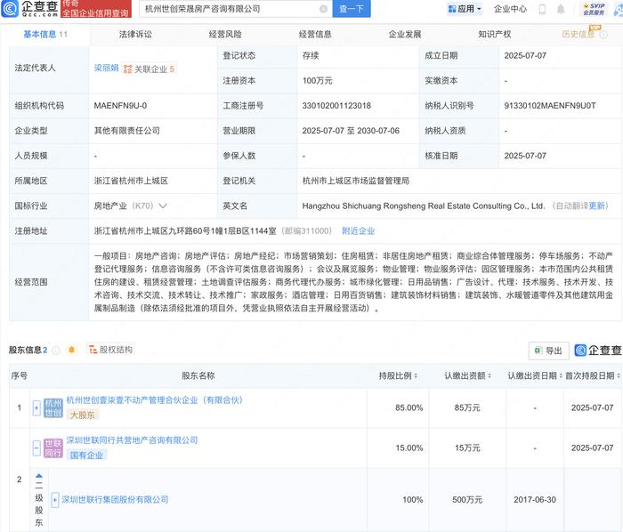
Task: Open 深圳世联行集团股份有限公司 link
Action: [x=115, y=499]
